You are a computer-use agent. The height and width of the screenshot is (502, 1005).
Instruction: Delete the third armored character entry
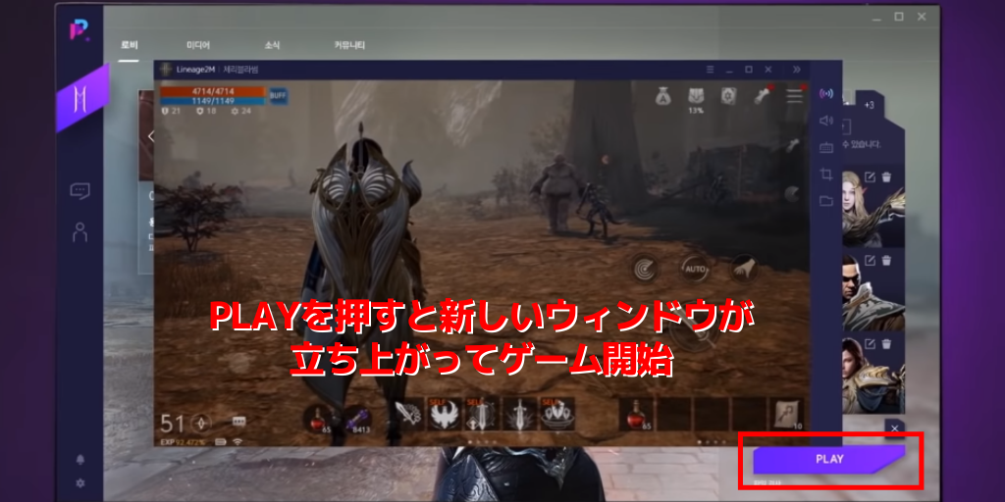tap(886, 344)
